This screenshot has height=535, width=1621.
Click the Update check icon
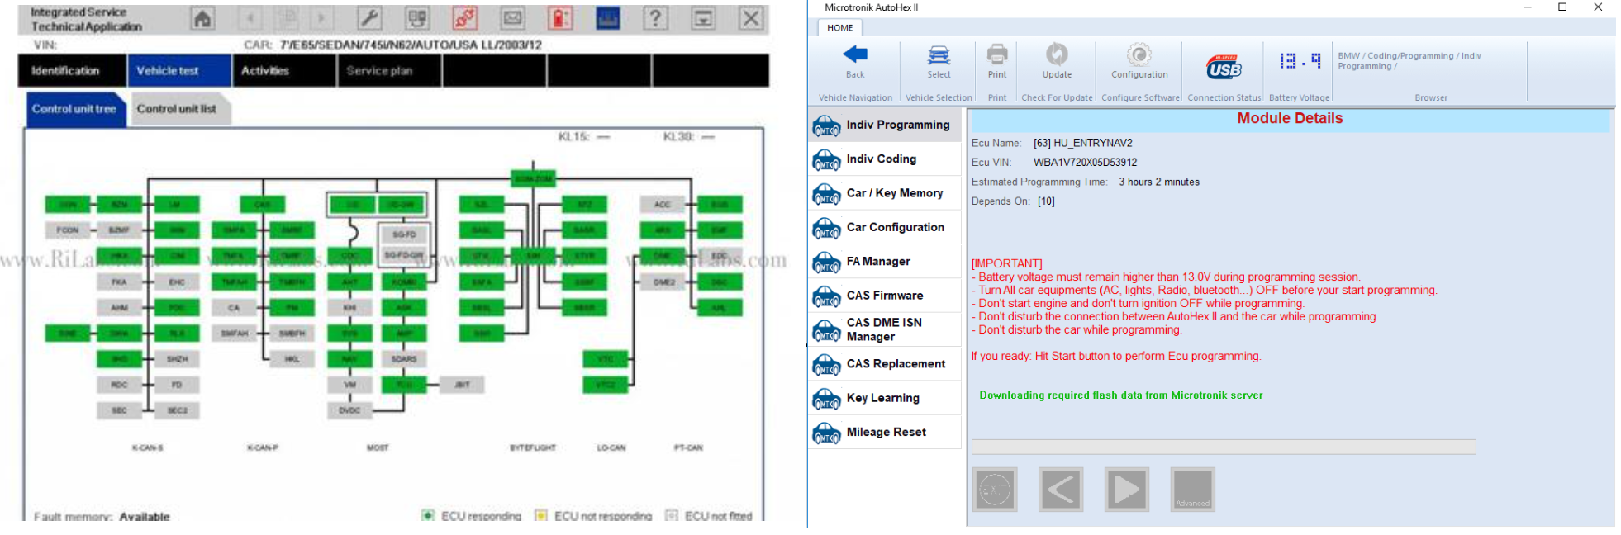(1057, 55)
